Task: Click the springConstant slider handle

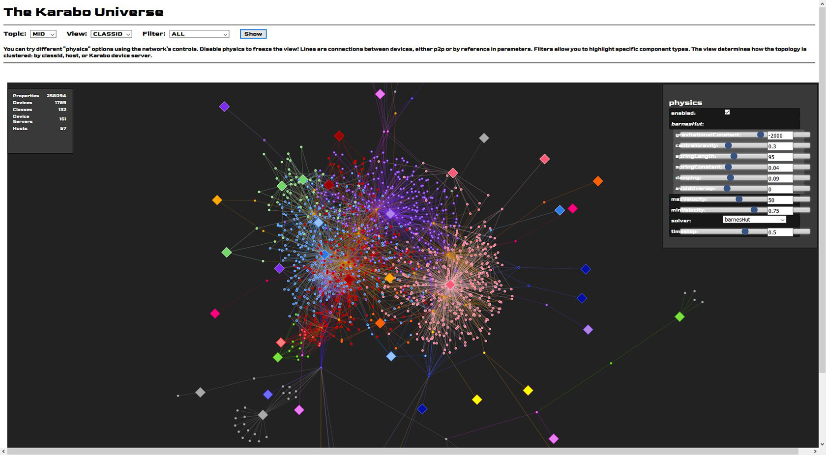Action: [729, 167]
